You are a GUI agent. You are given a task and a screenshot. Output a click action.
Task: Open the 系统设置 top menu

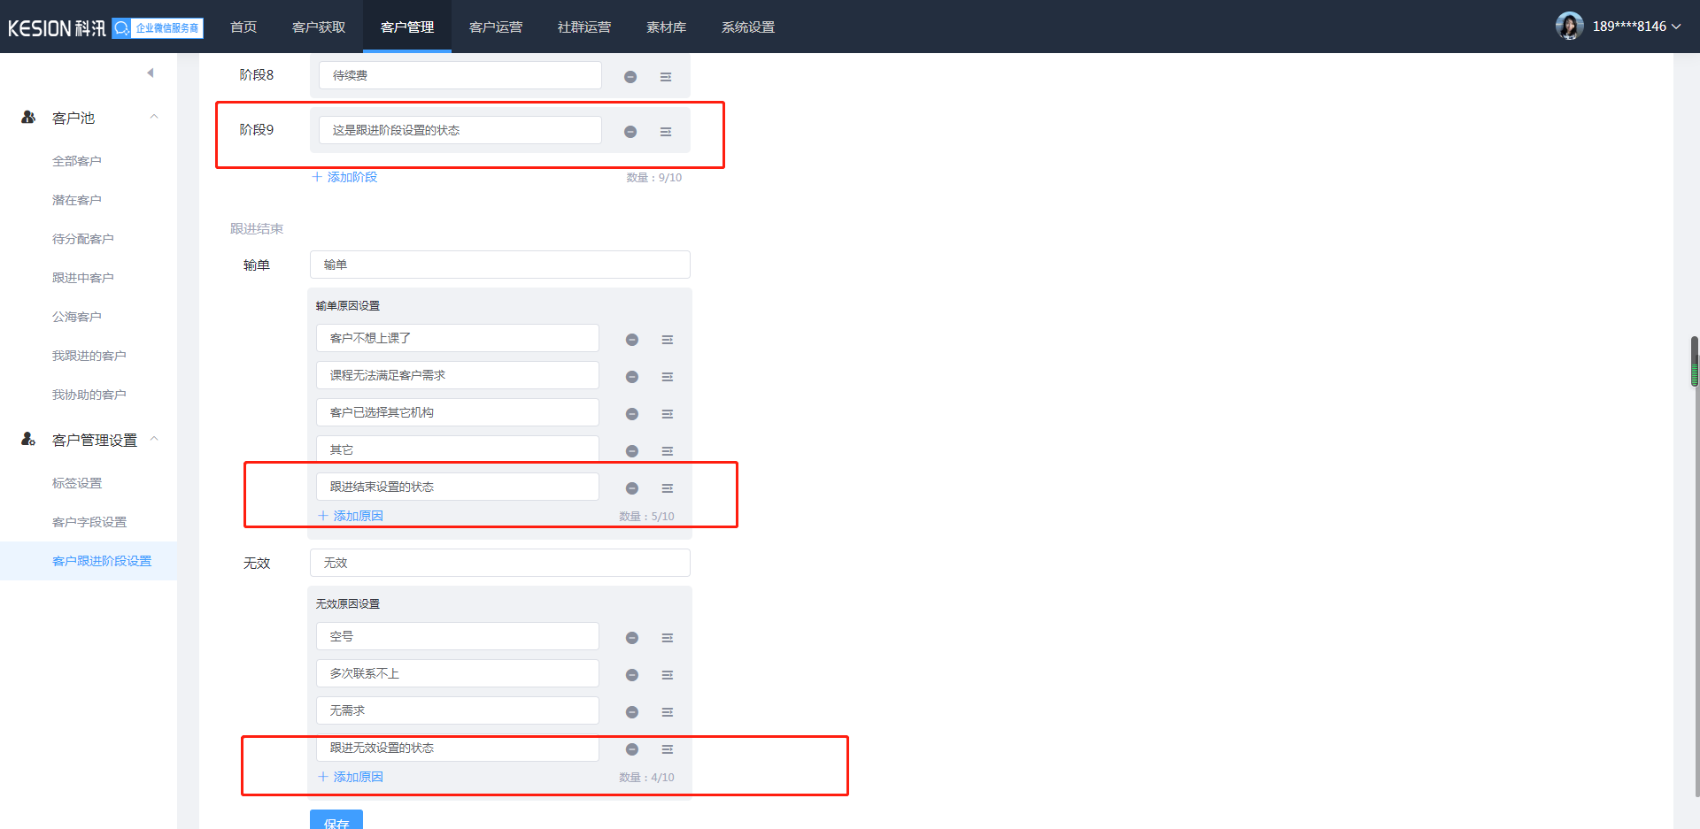[x=748, y=27]
